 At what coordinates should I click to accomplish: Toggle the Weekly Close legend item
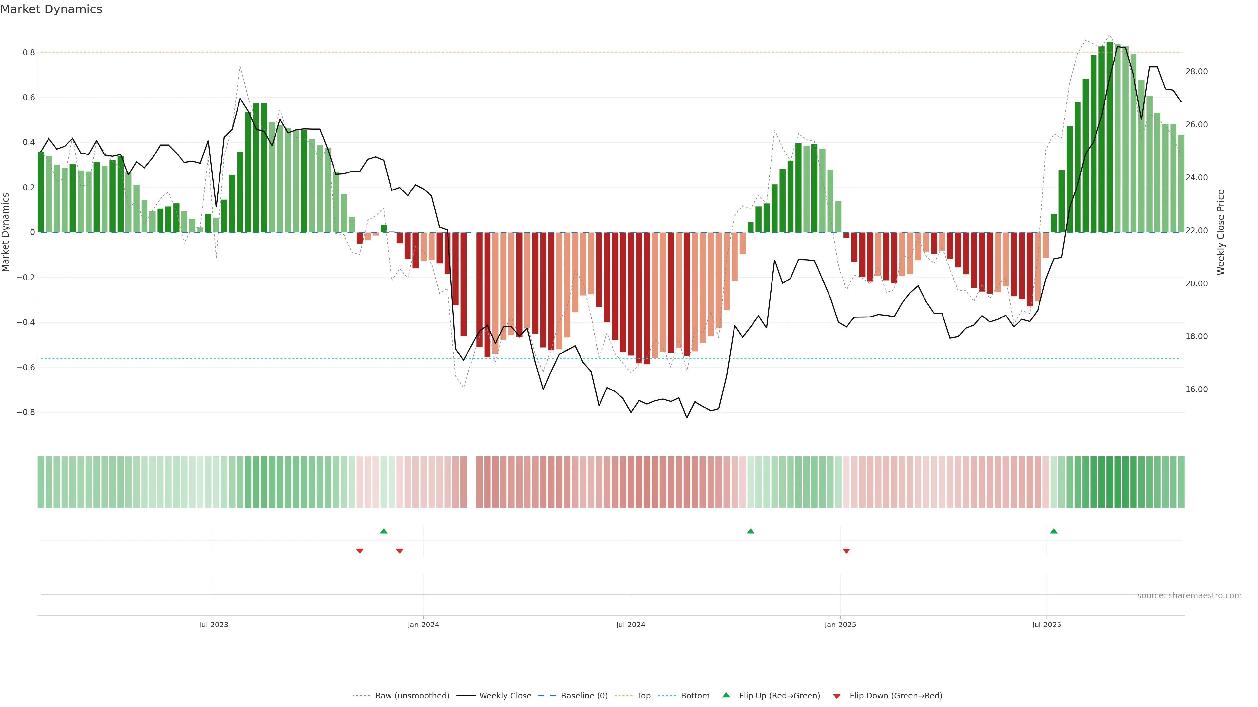coord(505,696)
